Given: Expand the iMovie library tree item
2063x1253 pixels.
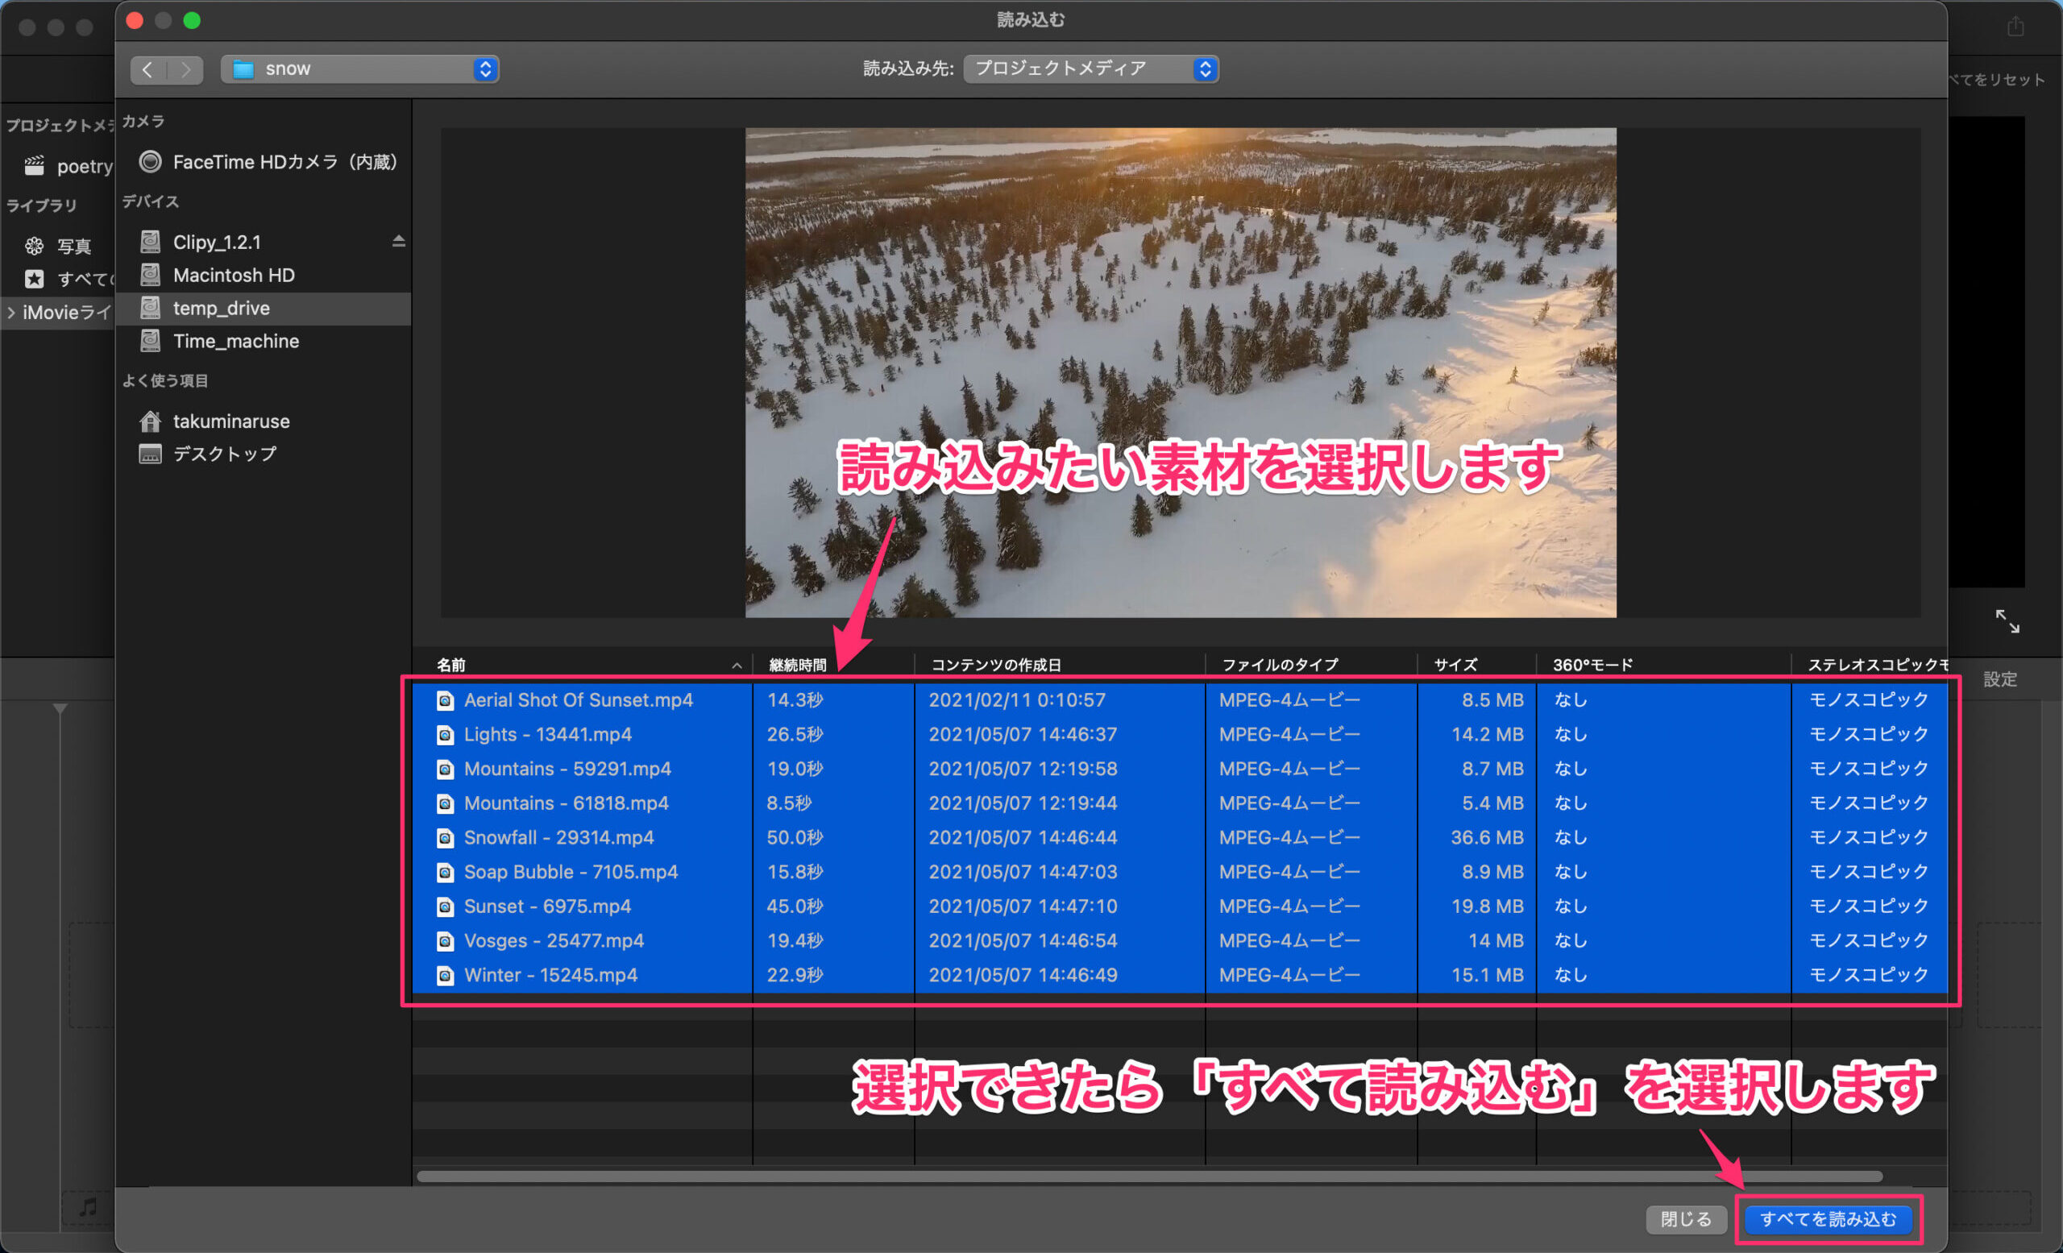Looking at the screenshot, I should [x=11, y=312].
